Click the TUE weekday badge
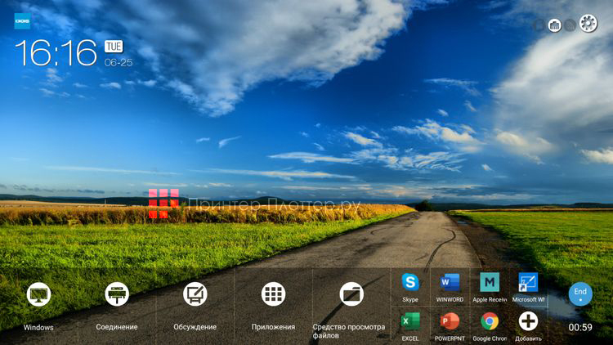The image size is (613, 345). [114, 47]
